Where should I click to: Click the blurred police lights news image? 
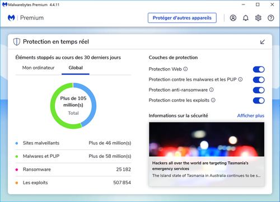[207, 139]
